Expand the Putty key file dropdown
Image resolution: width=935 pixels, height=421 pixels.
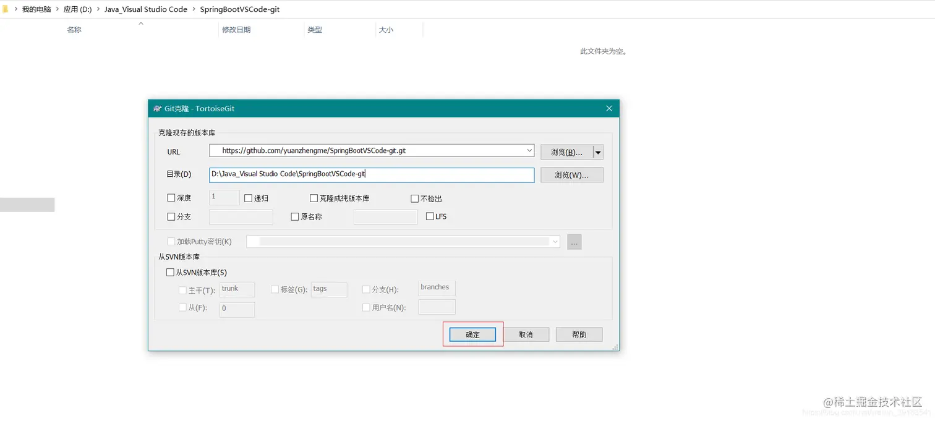(555, 241)
